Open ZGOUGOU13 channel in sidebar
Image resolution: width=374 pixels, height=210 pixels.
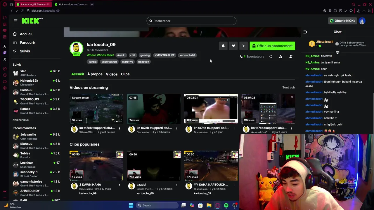click(36, 101)
